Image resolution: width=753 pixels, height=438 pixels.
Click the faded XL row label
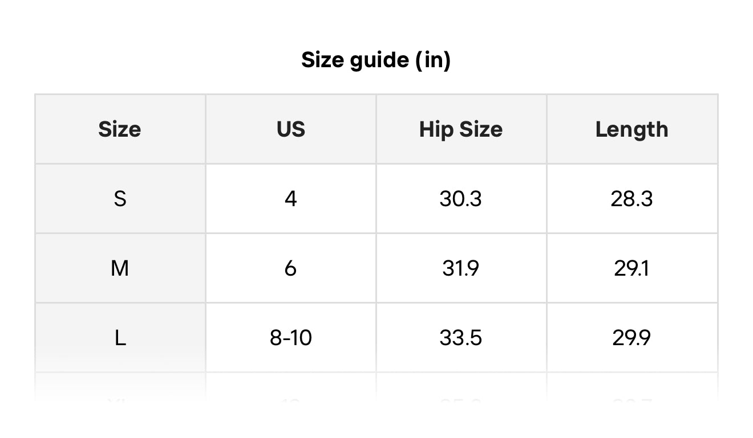[120, 403]
